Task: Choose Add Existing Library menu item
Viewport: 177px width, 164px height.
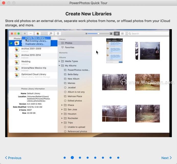Action: (x=36, y=41)
